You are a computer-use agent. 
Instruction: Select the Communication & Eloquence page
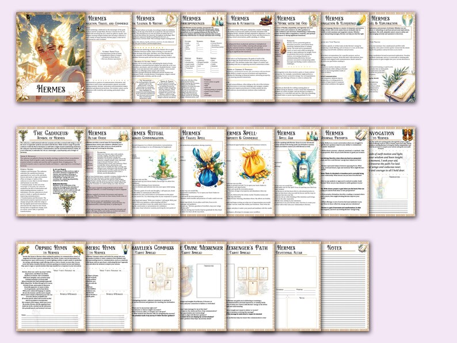click(345, 57)
